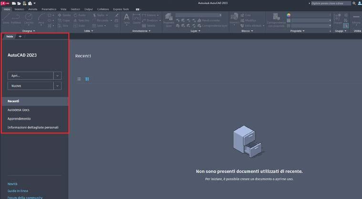This screenshot has width=362, height=199.
Task: Click Corrispondenza con proprietà tool
Action: tap(276, 20)
